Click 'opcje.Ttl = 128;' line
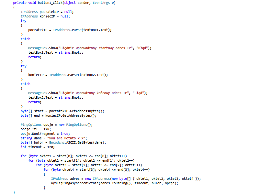Image resolution: width=270 pixels, height=195 pixels. pyautogui.click(x=36, y=129)
